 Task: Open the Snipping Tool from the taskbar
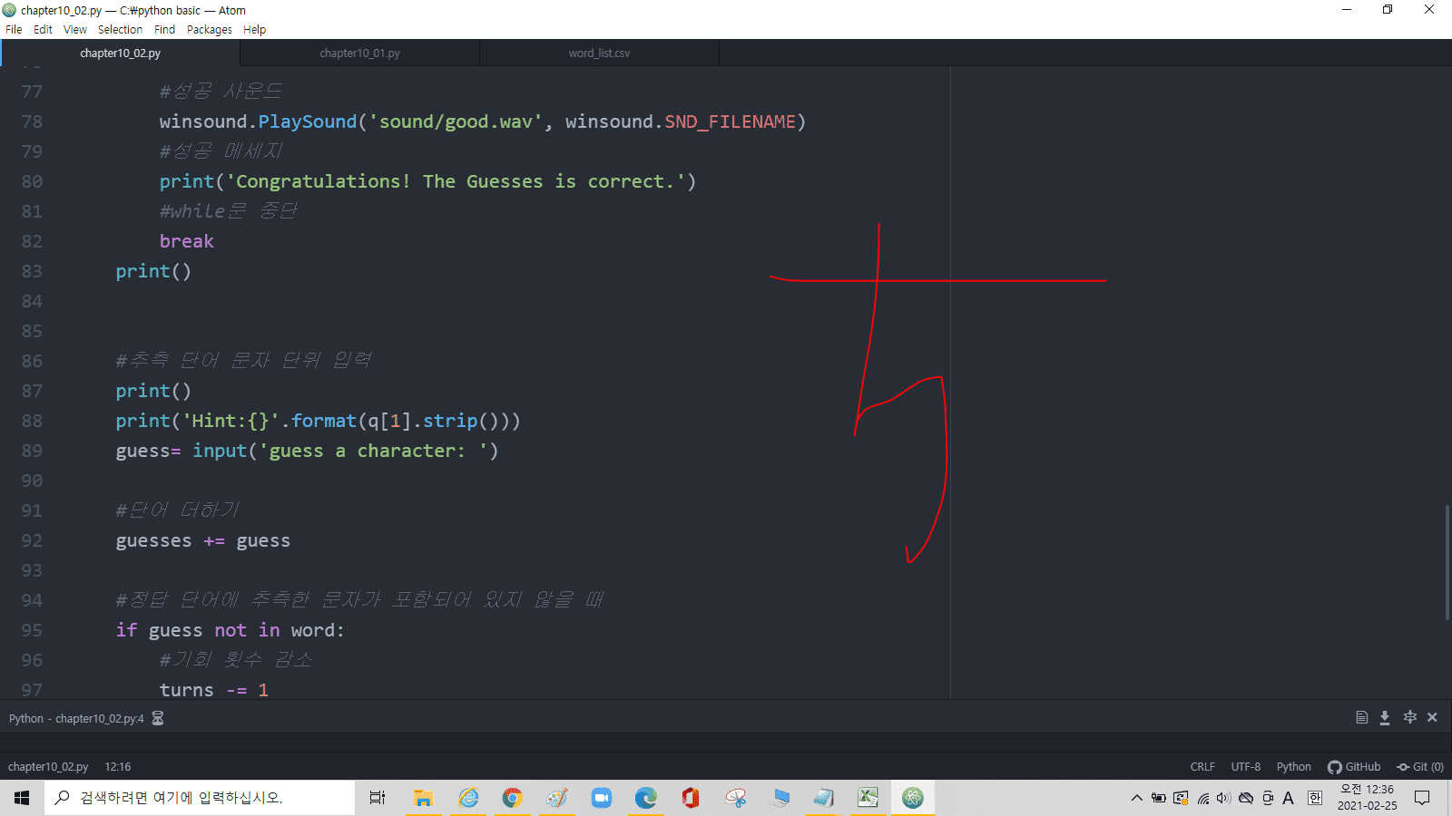(735, 798)
